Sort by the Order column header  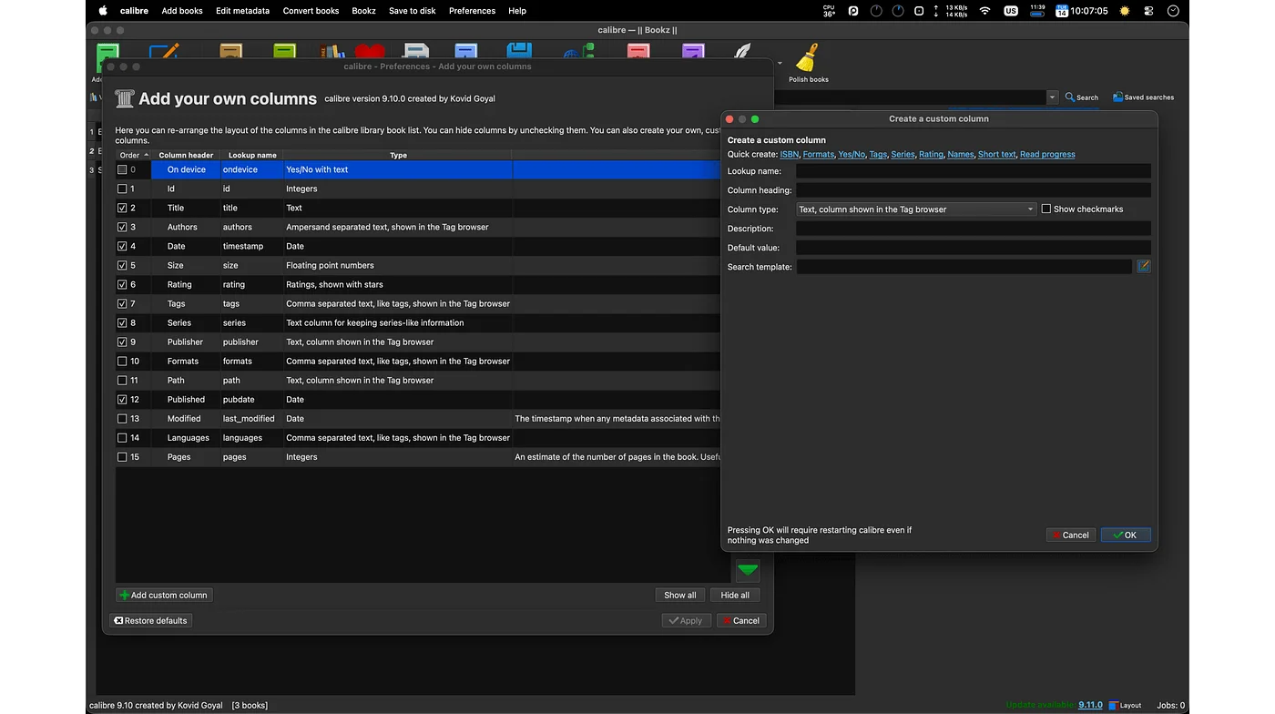tap(134, 155)
